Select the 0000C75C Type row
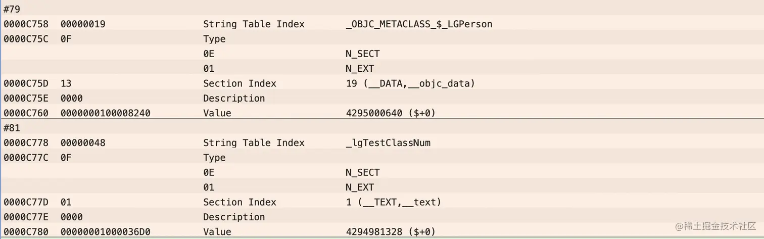The image size is (764, 239). tap(214, 39)
